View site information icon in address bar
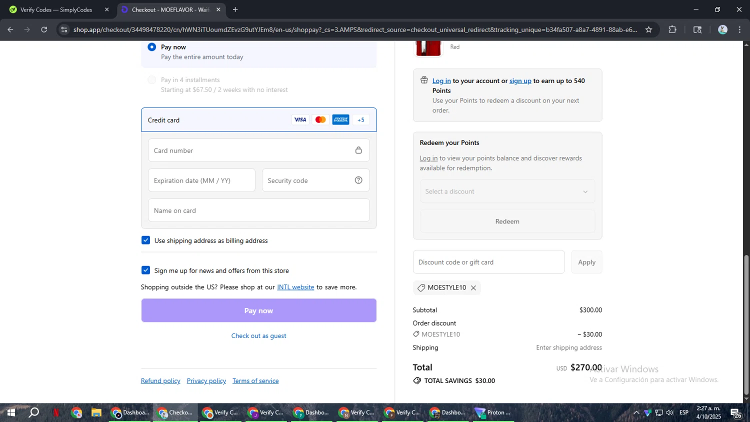 pos(63,29)
